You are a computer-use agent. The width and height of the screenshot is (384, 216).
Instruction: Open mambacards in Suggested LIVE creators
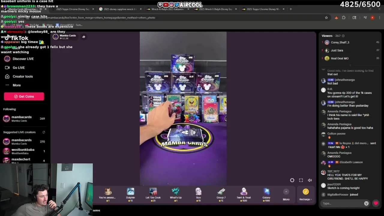(x=24, y=142)
